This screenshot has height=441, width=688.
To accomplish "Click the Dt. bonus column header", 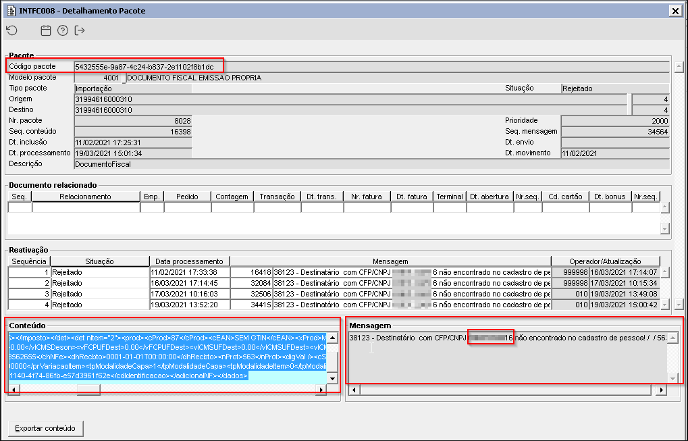I will coord(610,197).
